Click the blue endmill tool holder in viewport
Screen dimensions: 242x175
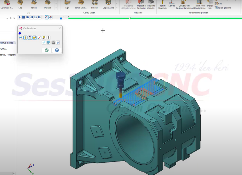121,80
